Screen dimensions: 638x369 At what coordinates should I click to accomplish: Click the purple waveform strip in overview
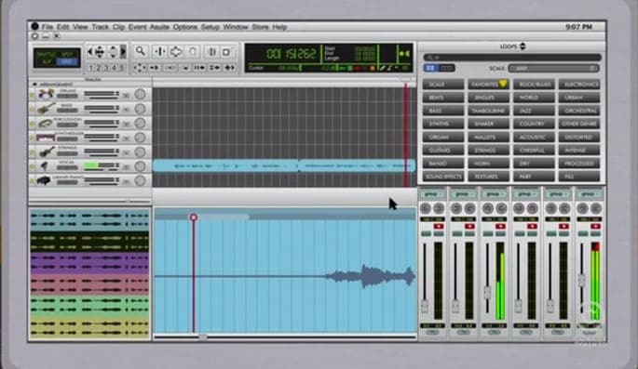pyautogui.click(x=89, y=263)
